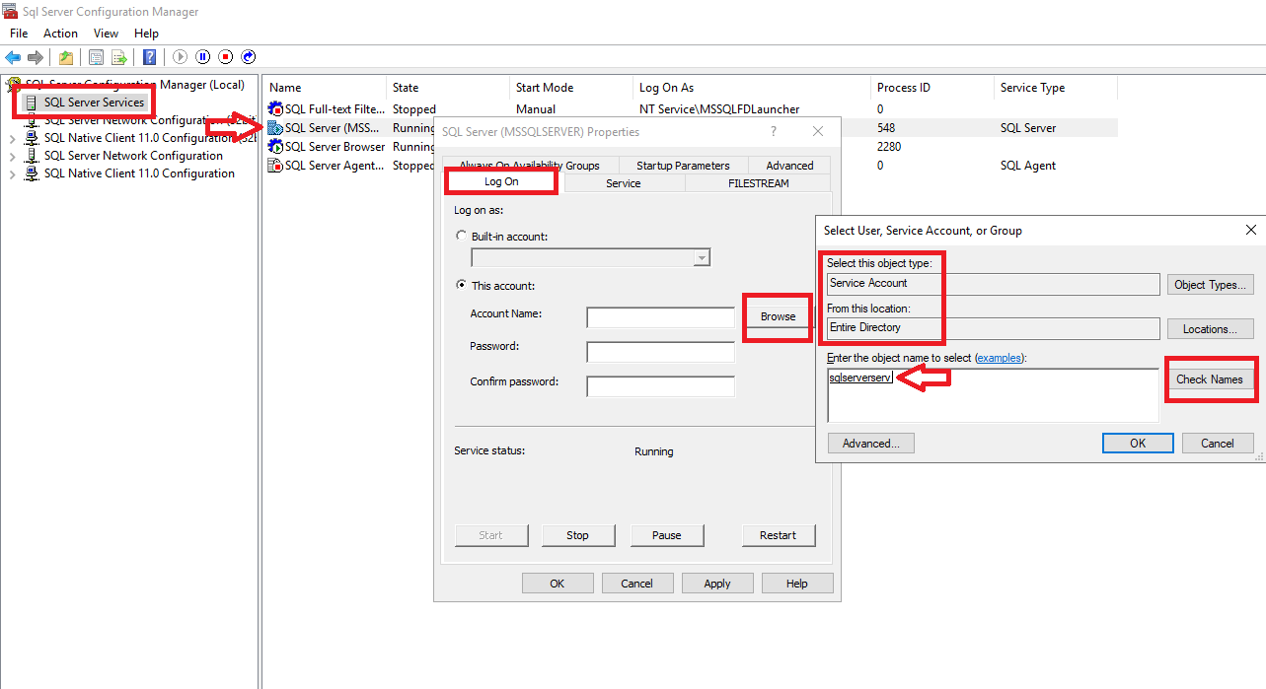Open the Action menu
Screen dimensions: 1266x689
[x=60, y=33]
